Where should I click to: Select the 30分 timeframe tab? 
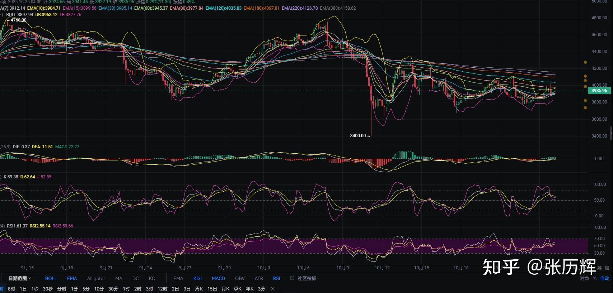pyautogui.click(x=113, y=289)
